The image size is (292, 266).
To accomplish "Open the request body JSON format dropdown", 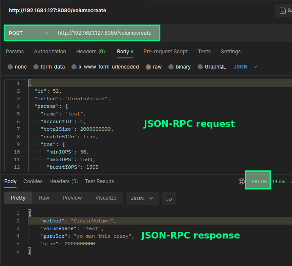I will coord(245,67).
